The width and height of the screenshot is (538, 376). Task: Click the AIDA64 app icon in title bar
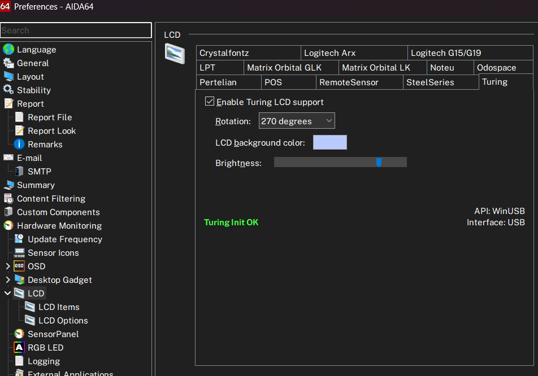[x=6, y=6]
